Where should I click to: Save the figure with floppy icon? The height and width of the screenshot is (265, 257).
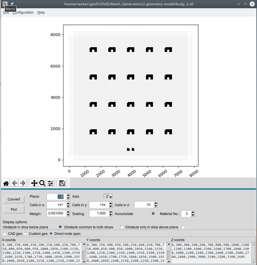[62, 183]
